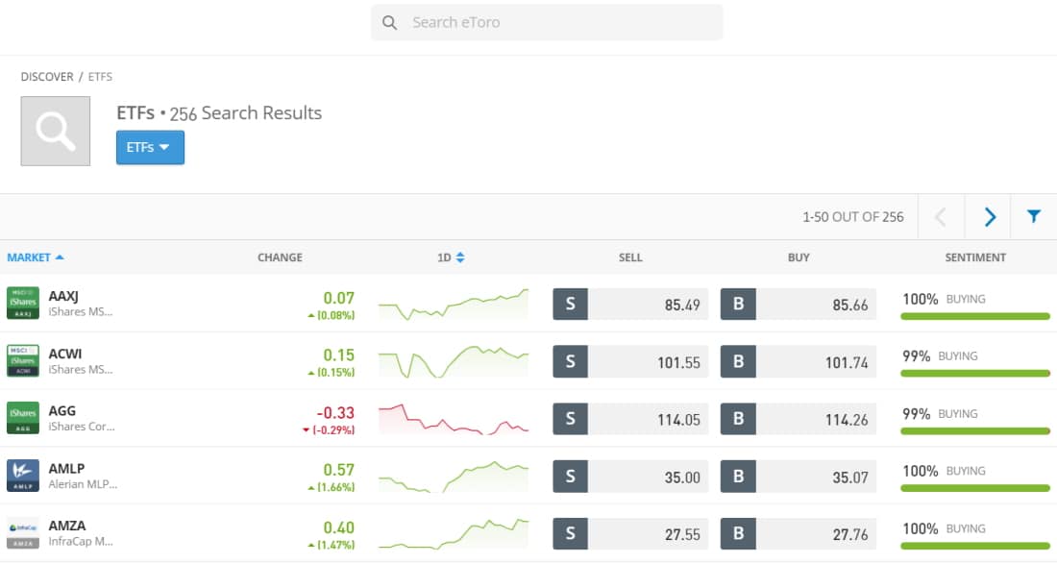Image resolution: width=1057 pixels, height=563 pixels.
Task: Go to the next page of results
Action: pos(989,217)
